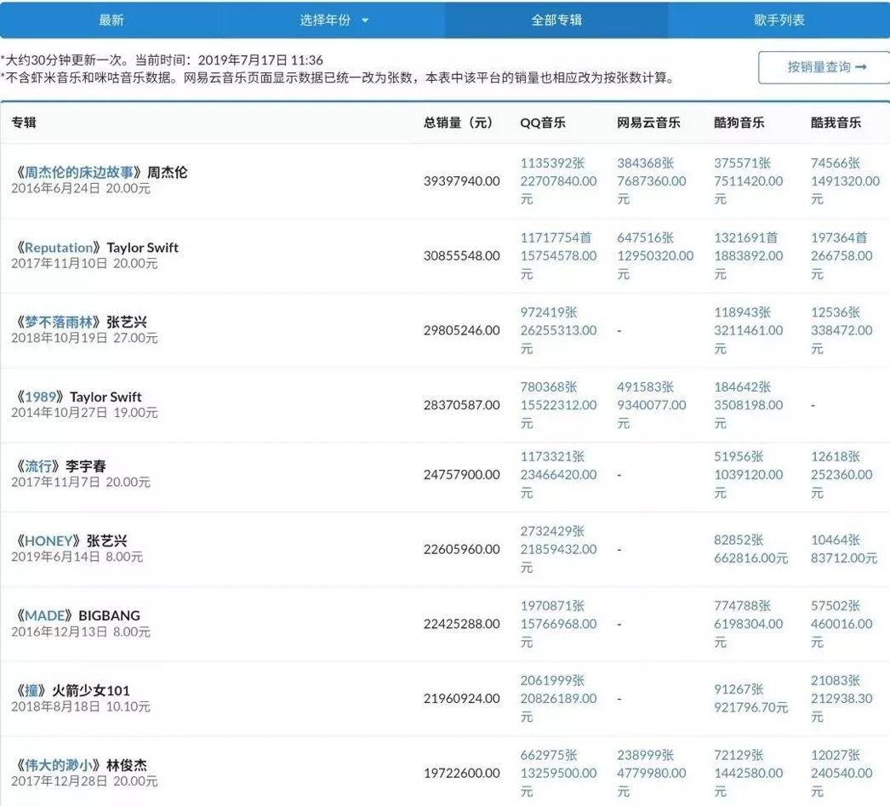The image size is (890, 806).
Task: Open the 《Reputation》 album link
Action: tap(60, 247)
